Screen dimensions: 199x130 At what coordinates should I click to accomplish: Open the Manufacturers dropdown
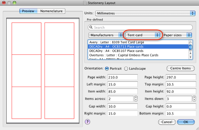coord(105,35)
